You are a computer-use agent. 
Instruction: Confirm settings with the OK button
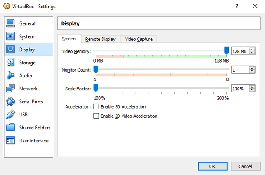(x=212, y=166)
